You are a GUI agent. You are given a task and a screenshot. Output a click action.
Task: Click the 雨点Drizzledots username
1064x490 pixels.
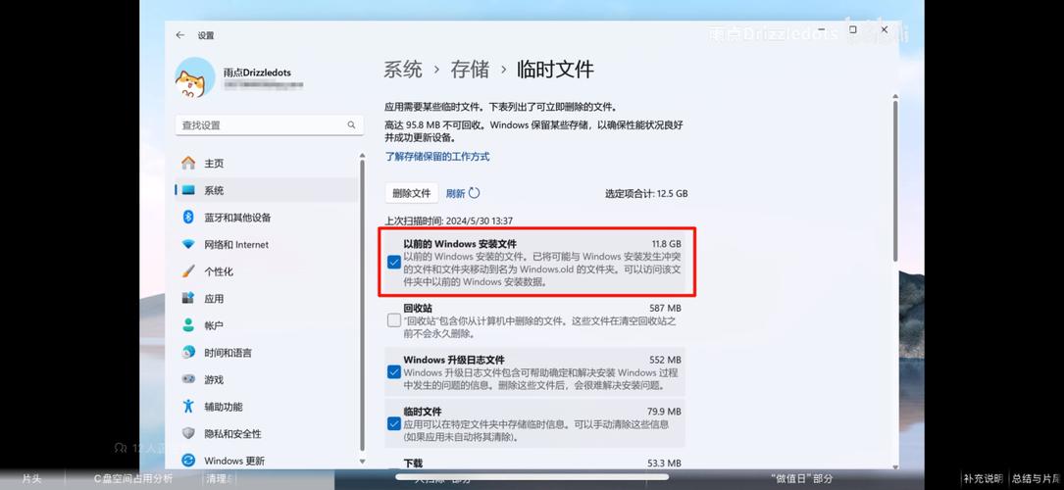point(257,73)
